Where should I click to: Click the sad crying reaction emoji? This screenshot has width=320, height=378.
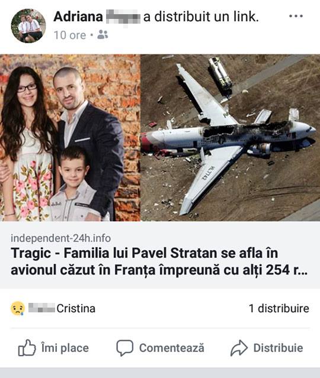(18, 308)
